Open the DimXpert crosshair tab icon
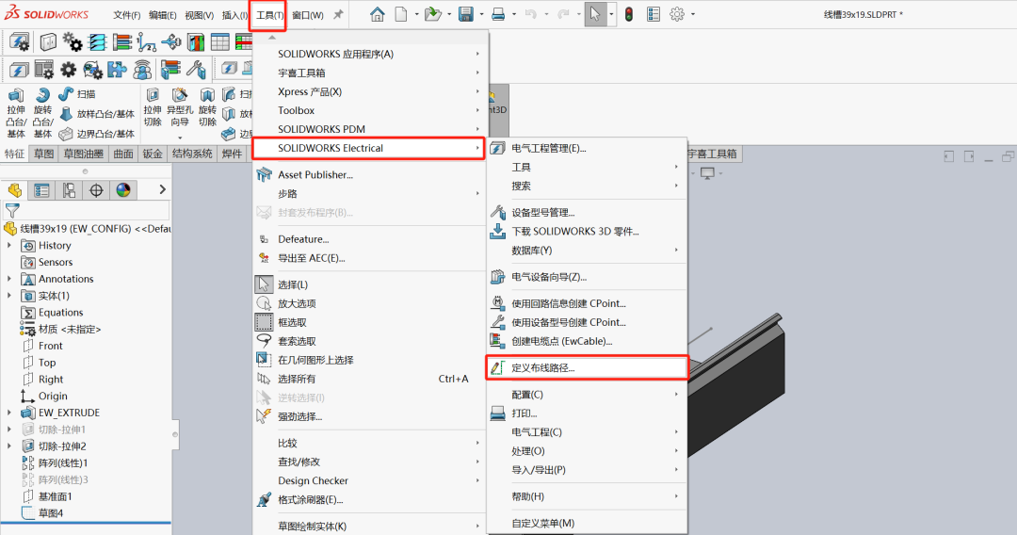This screenshot has width=1017, height=535. click(x=96, y=190)
